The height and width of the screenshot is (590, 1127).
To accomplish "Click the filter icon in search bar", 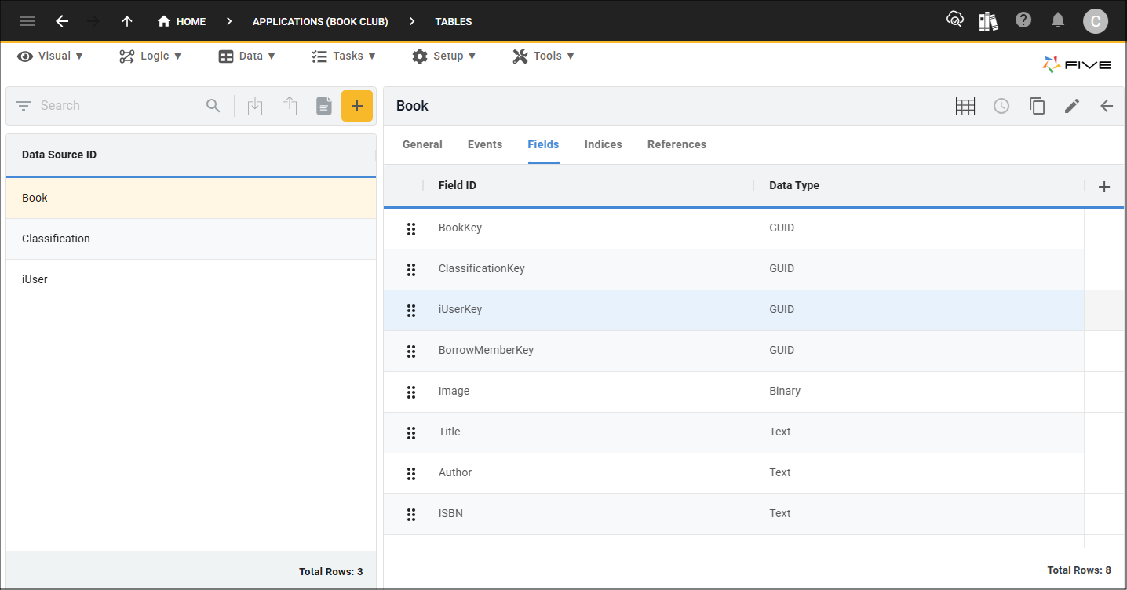I will click(24, 106).
